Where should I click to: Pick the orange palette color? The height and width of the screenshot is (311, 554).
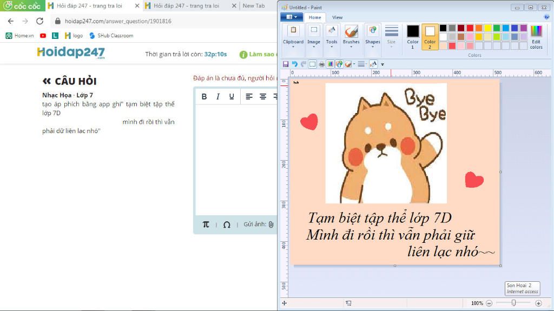(479, 28)
